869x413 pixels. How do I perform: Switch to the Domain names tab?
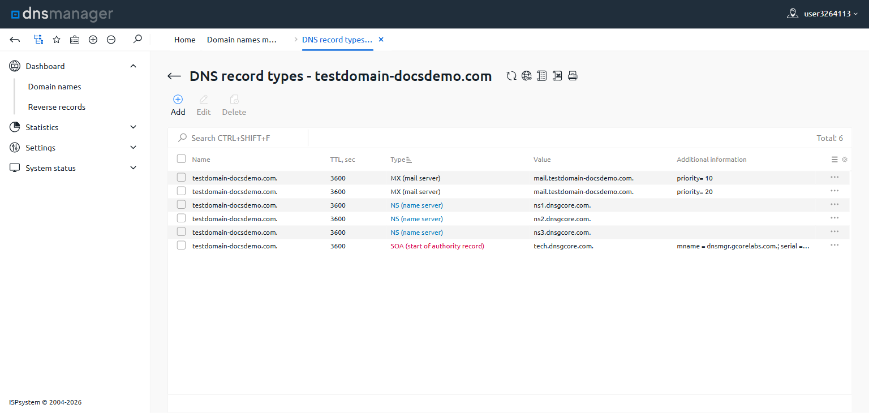[242, 40]
